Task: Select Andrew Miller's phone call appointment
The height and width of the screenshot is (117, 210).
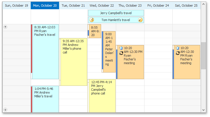Action: pyautogui.click(x=74, y=62)
